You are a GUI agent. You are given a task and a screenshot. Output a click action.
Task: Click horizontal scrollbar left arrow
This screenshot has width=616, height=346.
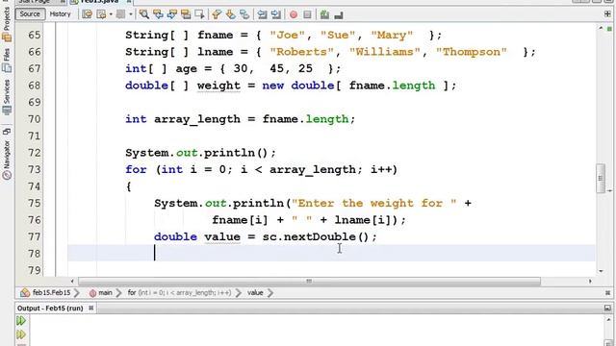(x=72, y=282)
